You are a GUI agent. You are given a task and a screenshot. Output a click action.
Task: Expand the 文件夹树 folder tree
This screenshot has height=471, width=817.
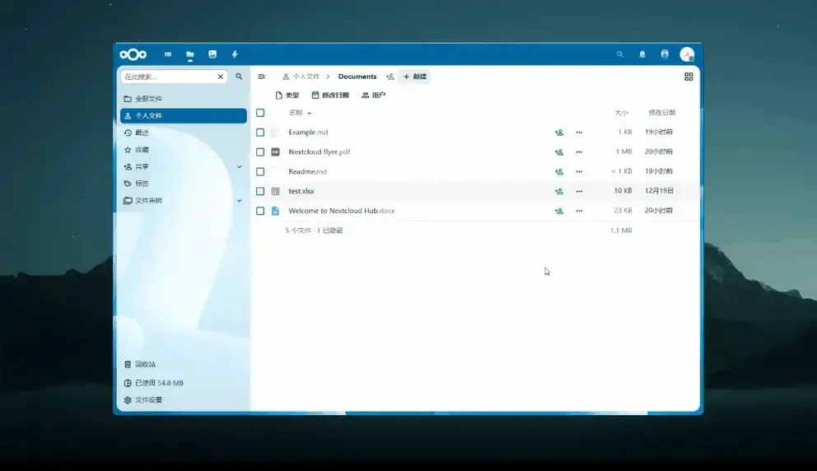point(240,201)
